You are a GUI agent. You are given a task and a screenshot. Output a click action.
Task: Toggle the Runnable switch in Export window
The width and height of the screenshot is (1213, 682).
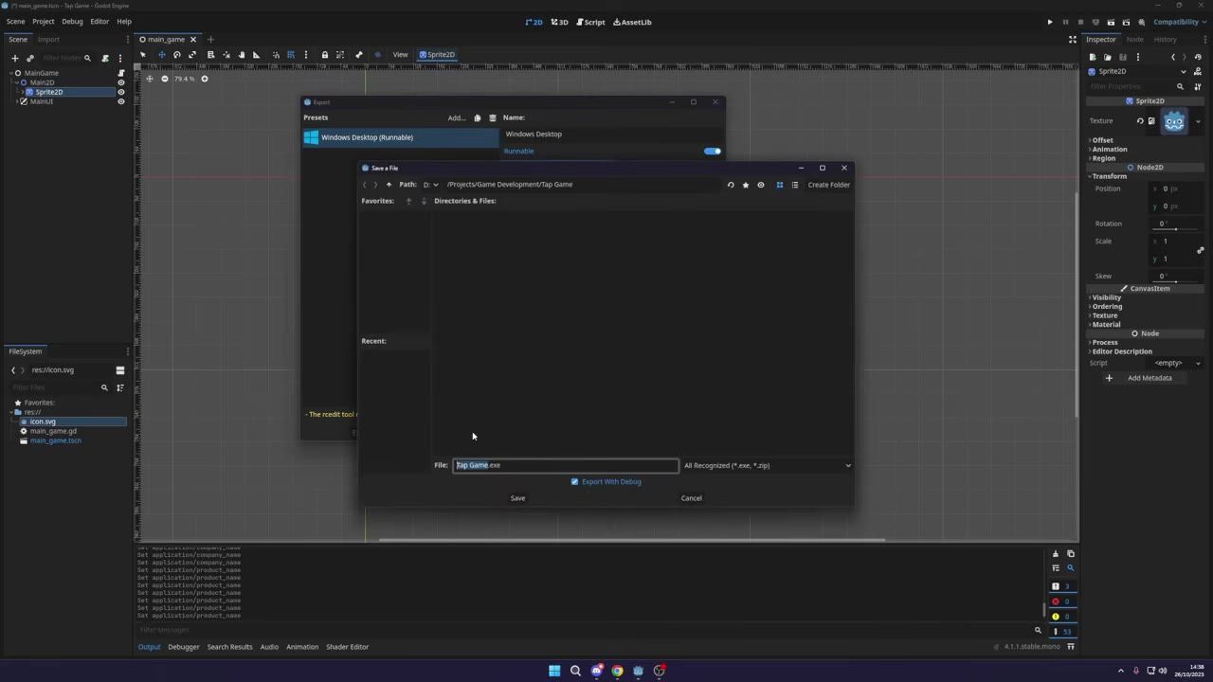[713, 151]
